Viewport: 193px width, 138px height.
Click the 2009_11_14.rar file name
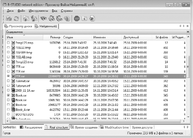click(x=25, y=91)
